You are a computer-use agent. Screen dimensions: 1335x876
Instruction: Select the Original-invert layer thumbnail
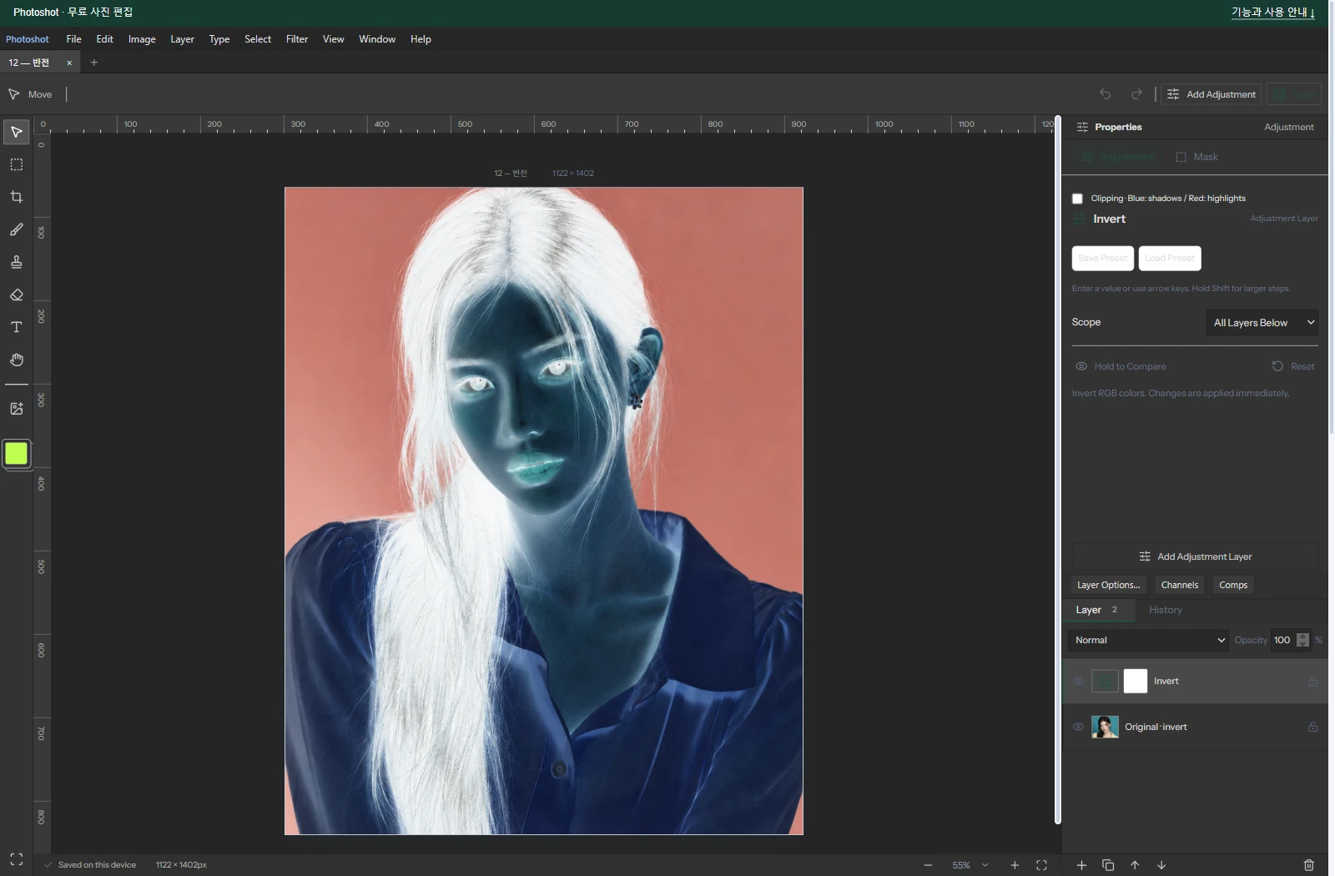[1105, 727]
